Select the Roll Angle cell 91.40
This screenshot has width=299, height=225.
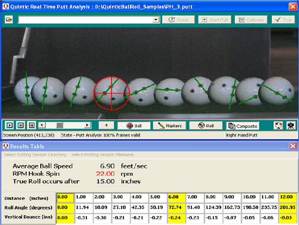(195, 208)
